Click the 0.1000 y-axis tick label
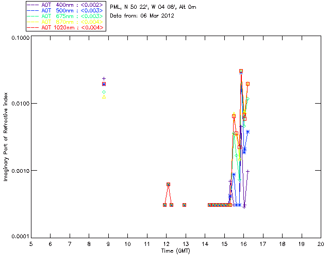The width and height of the screenshot is (330, 264). click(x=20, y=38)
